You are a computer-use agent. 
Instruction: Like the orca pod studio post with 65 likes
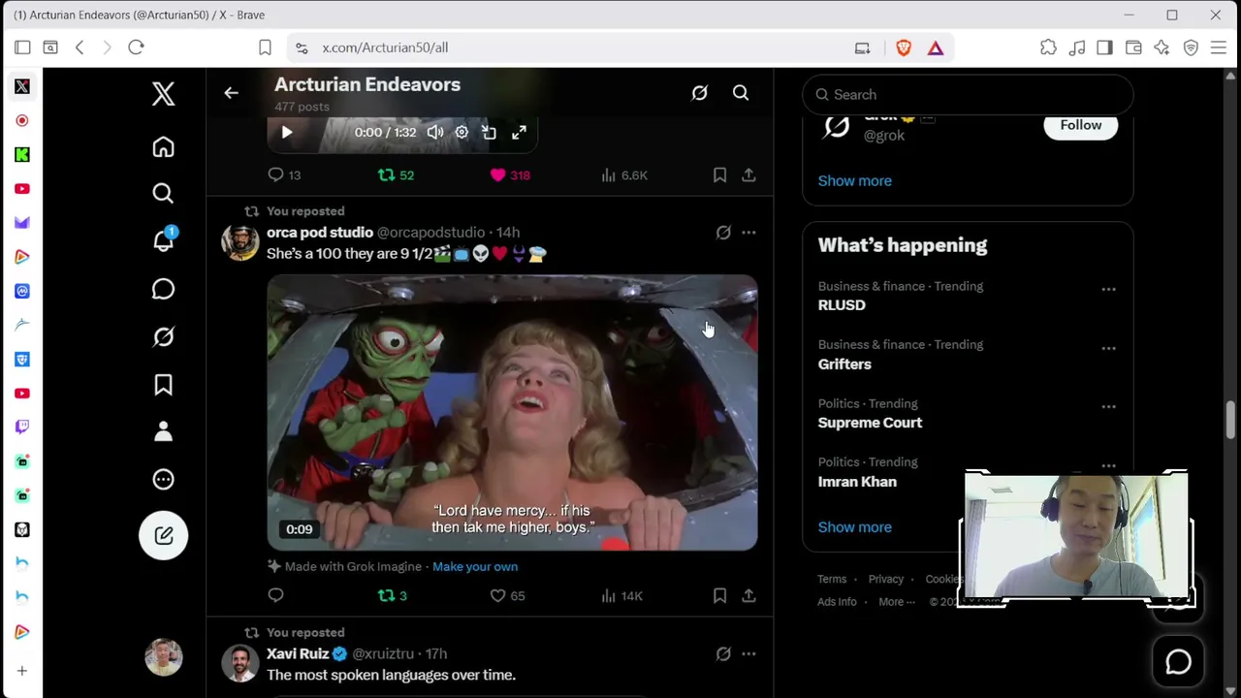[x=507, y=595]
